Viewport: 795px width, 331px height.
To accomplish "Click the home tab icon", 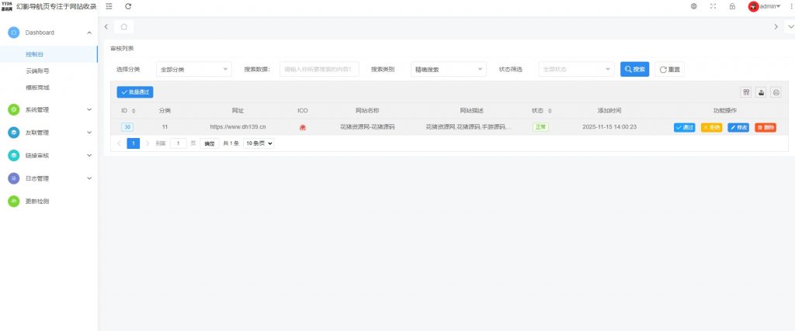I will pos(123,26).
